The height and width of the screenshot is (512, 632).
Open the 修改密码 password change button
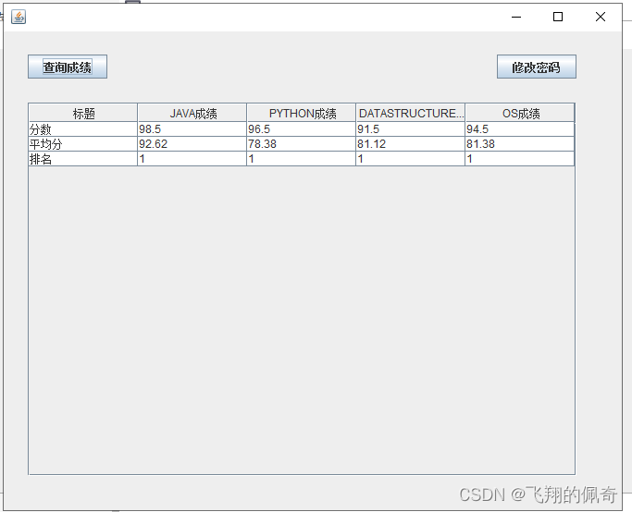pyautogui.click(x=537, y=67)
